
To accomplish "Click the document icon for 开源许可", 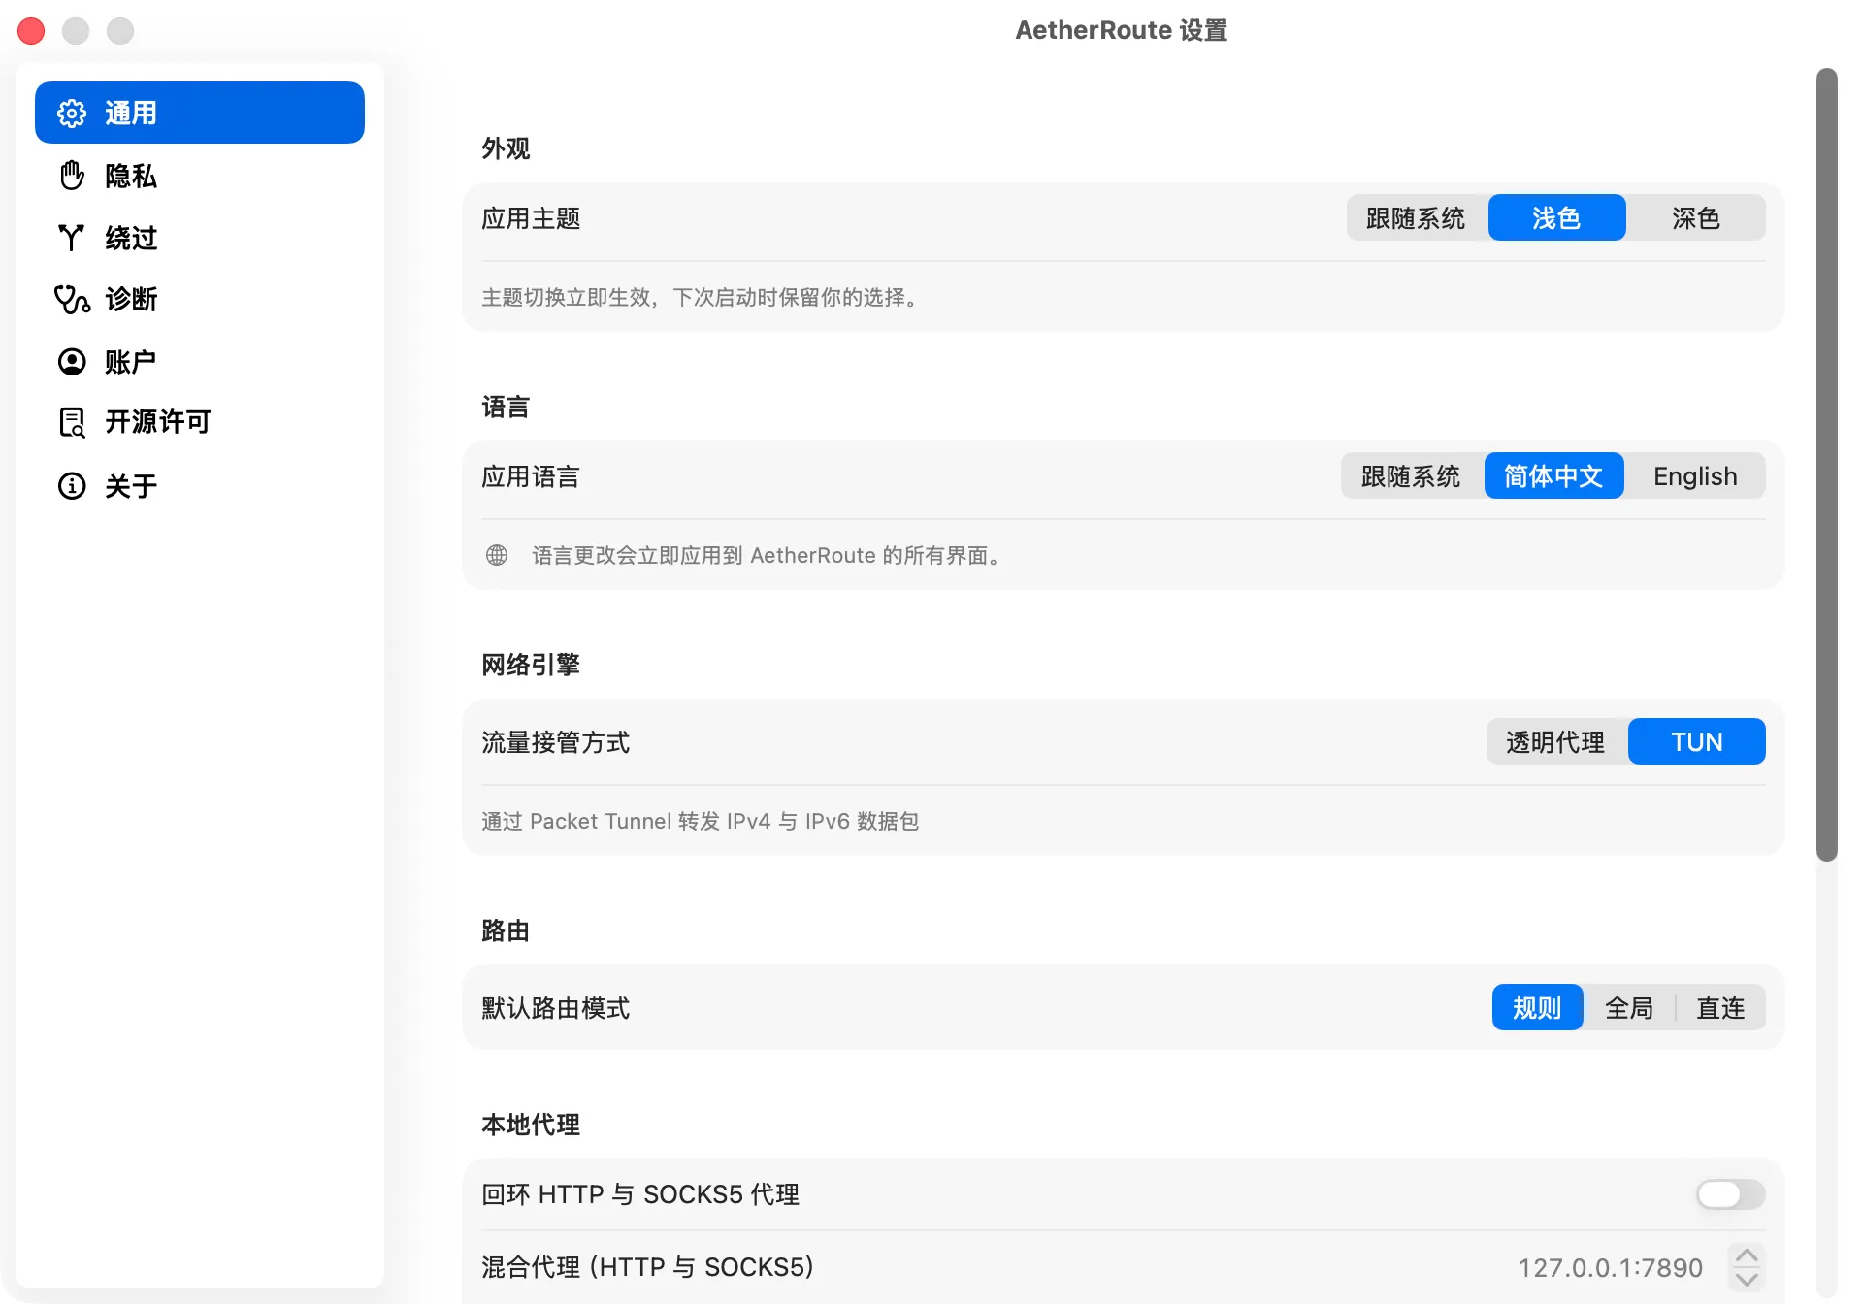I will [x=72, y=422].
